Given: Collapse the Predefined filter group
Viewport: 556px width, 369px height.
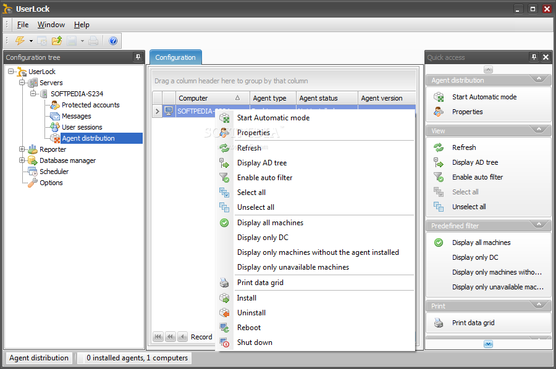Looking at the screenshot, I should click(x=539, y=224).
